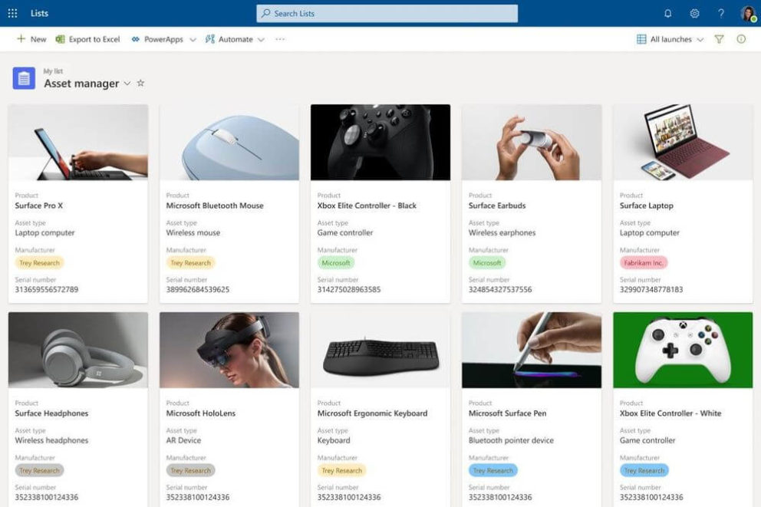Open the Microsoft 365 app launcher
This screenshot has height=507, width=761.
tap(12, 12)
